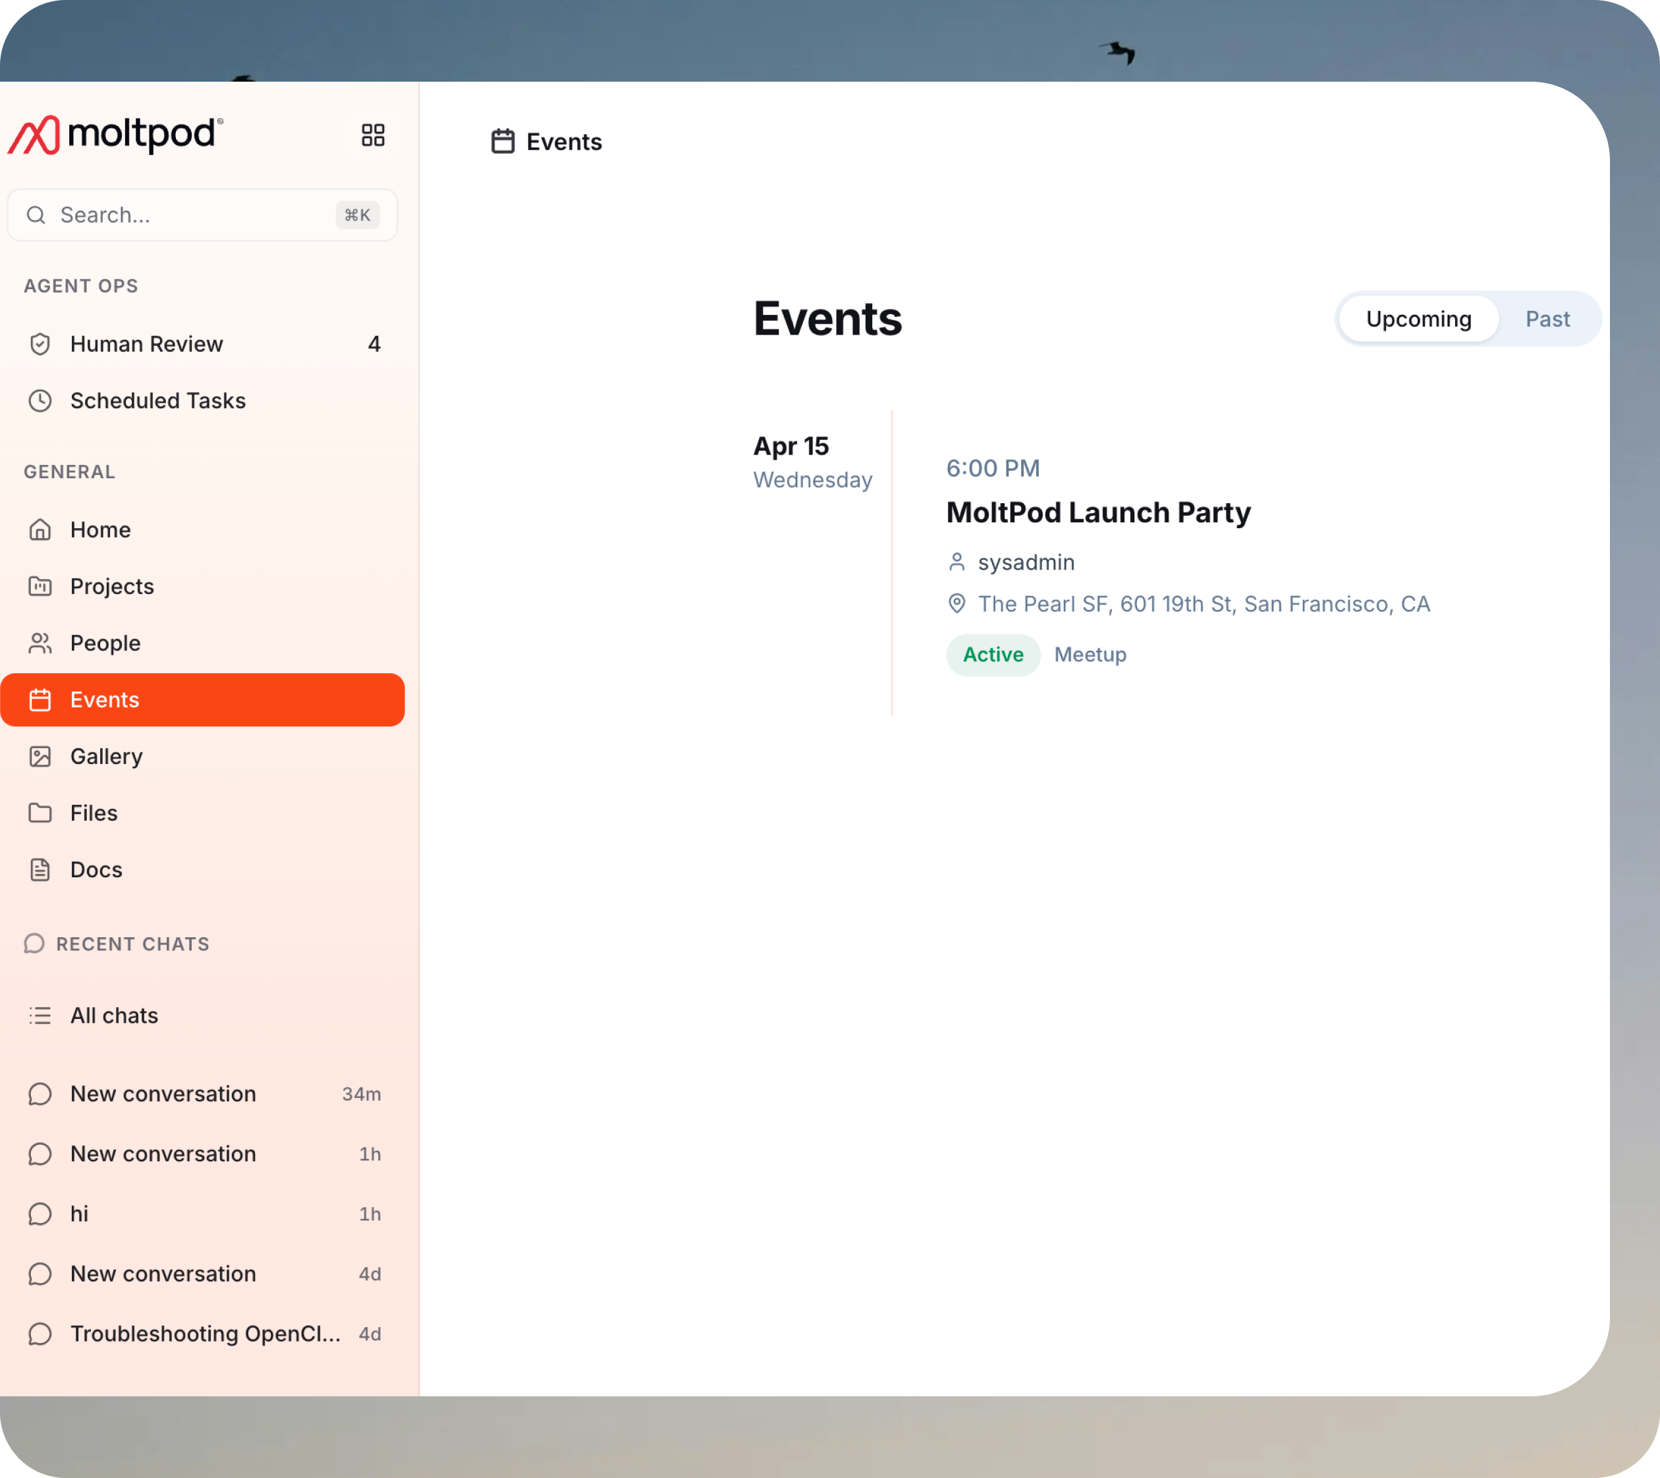Open the hi chat
Screen dimensions: 1660x1478
pyautogui.click(x=202, y=1215)
